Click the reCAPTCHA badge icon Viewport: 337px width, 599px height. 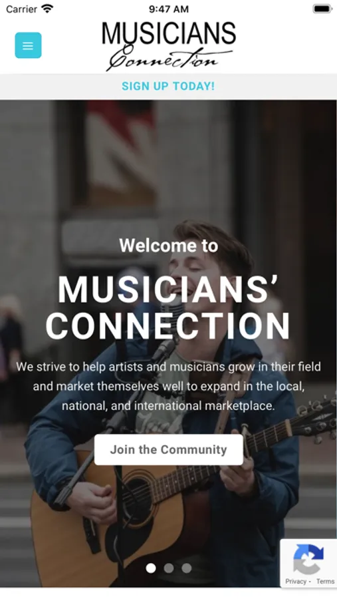pos(308,559)
